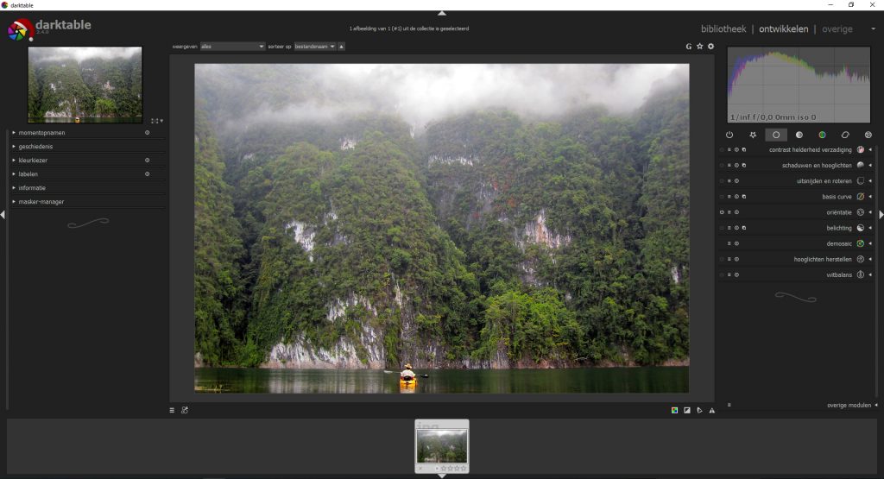The image size is (884, 479).
Task: Disable oriëntatie module power switch
Action: pyautogui.click(x=722, y=212)
